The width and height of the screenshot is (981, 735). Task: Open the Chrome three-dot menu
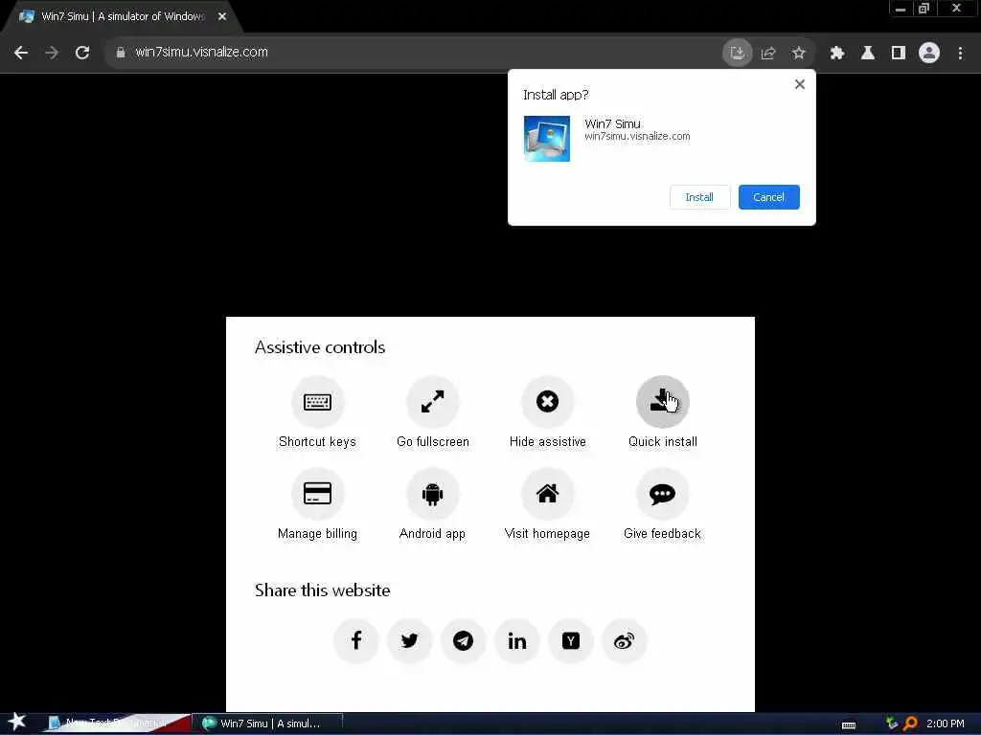pyautogui.click(x=960, y=53)
